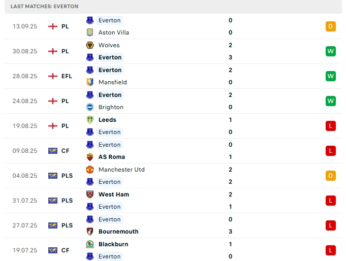Click the Leeds club crest icon
This screenshot has width=346, height=261.
(90, 120)
